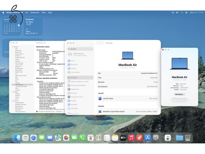205x154 pixels.
Task: Open Control Center in menu bar
Action: pos(186,13)
